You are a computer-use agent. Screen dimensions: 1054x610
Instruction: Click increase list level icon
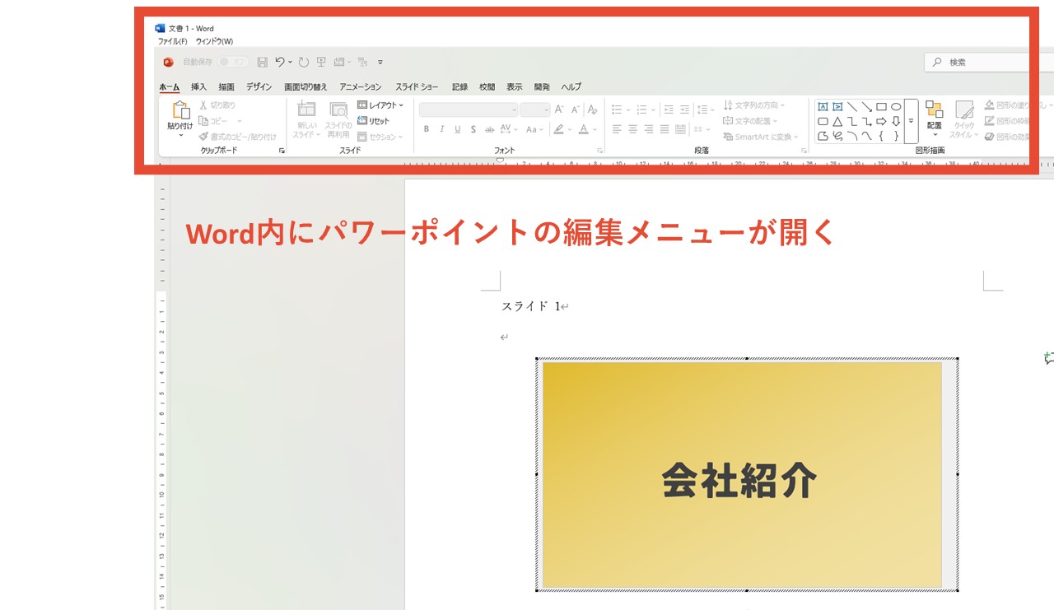684,109
